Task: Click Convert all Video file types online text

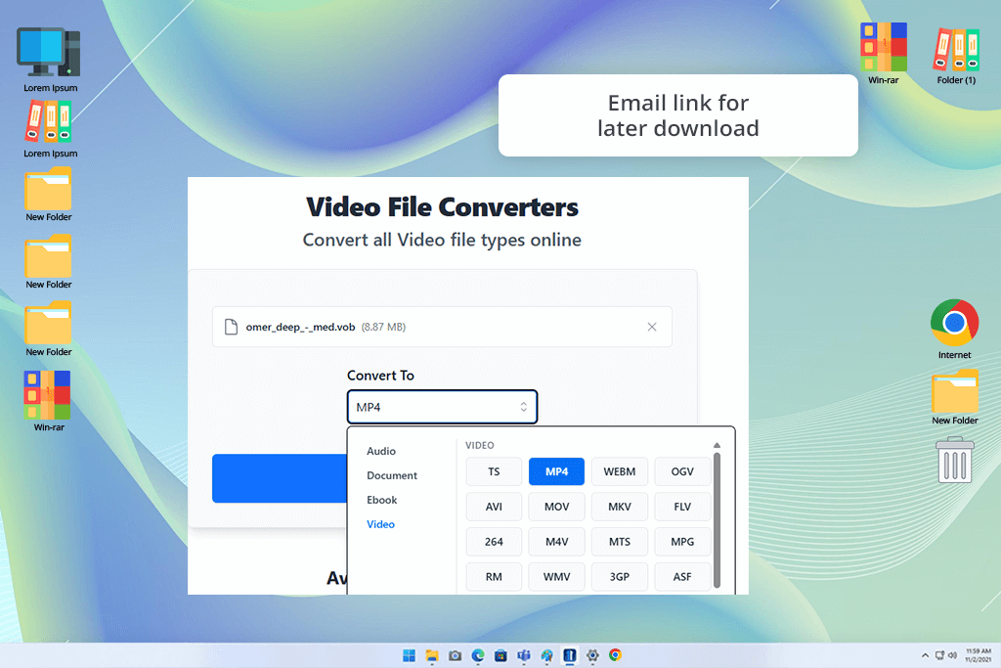Action: click(442, 241)
